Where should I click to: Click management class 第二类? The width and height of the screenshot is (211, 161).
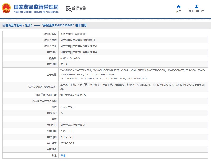[64, 64]
